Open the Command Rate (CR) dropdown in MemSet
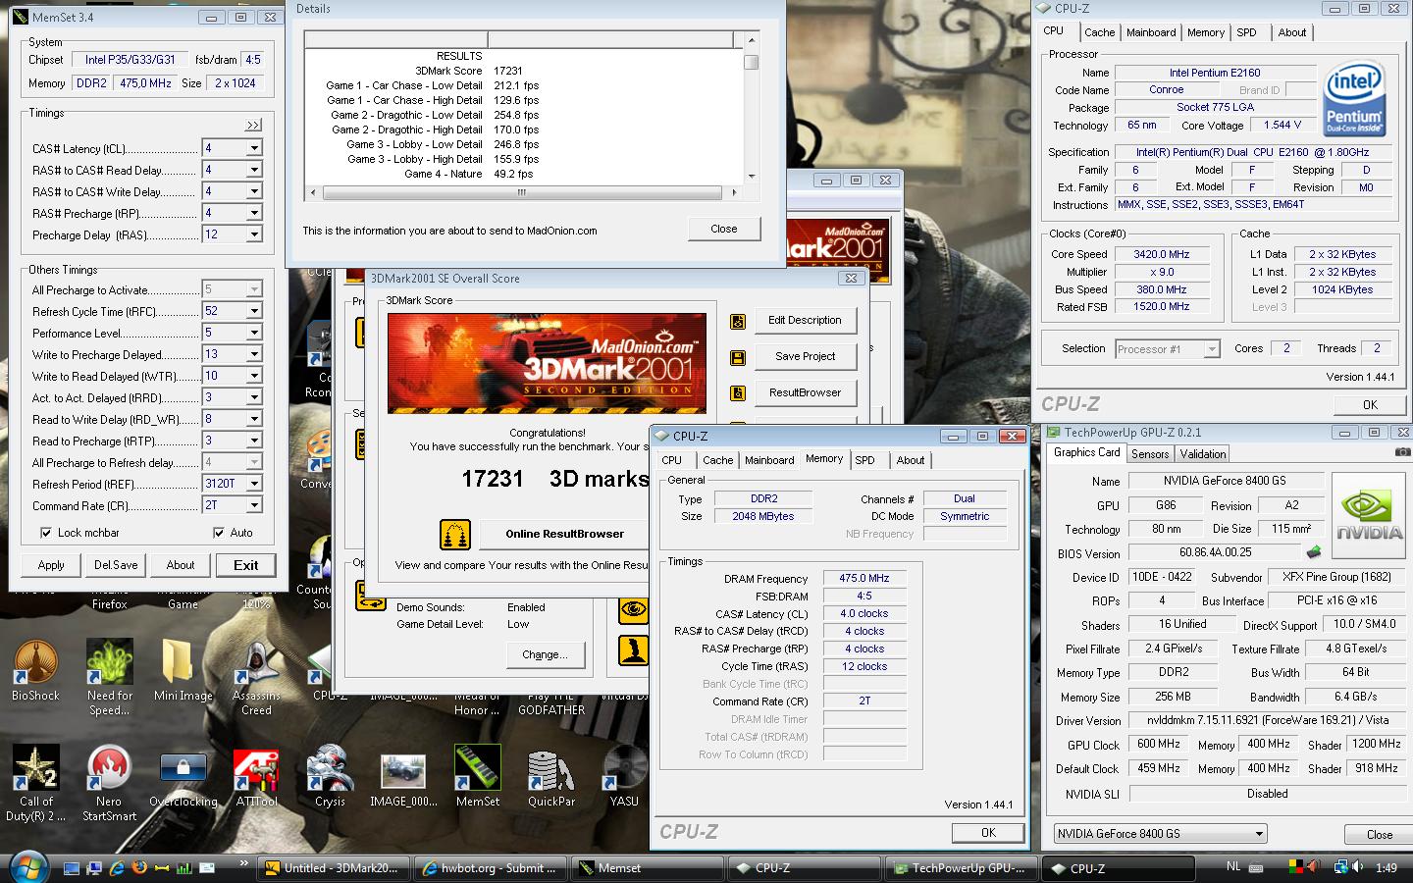1413x883 pixels. pyautogui.click(x=254, y=505)
